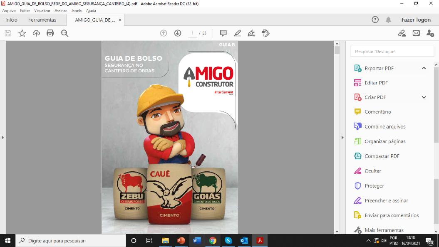Select the highlight text pen tool
Image resolution: width=439 pixels, height=247 pixels.
[x=238, y=33]
